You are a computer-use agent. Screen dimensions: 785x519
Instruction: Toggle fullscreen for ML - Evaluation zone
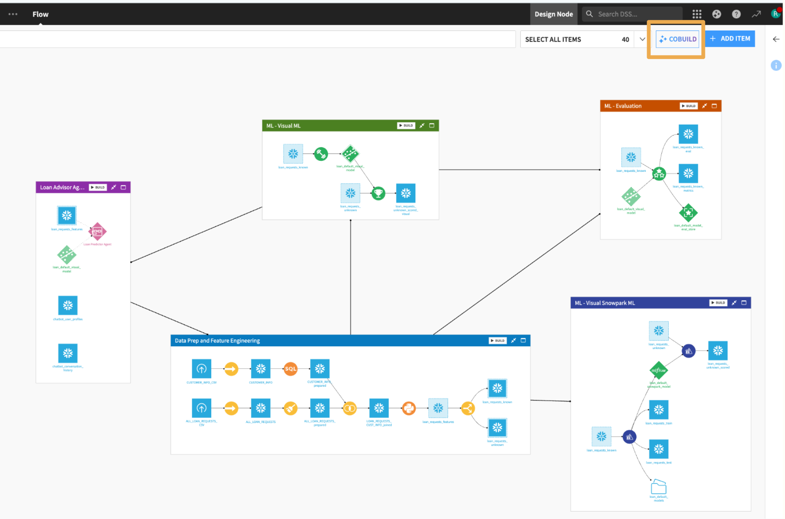click(714, 106)
